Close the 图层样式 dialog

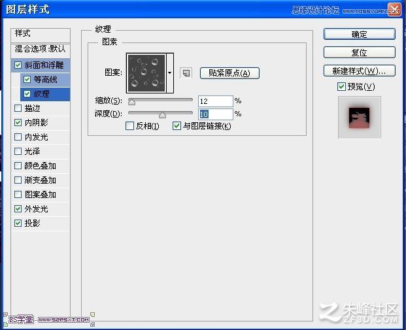pyautogui.click(x=394, y=10)
